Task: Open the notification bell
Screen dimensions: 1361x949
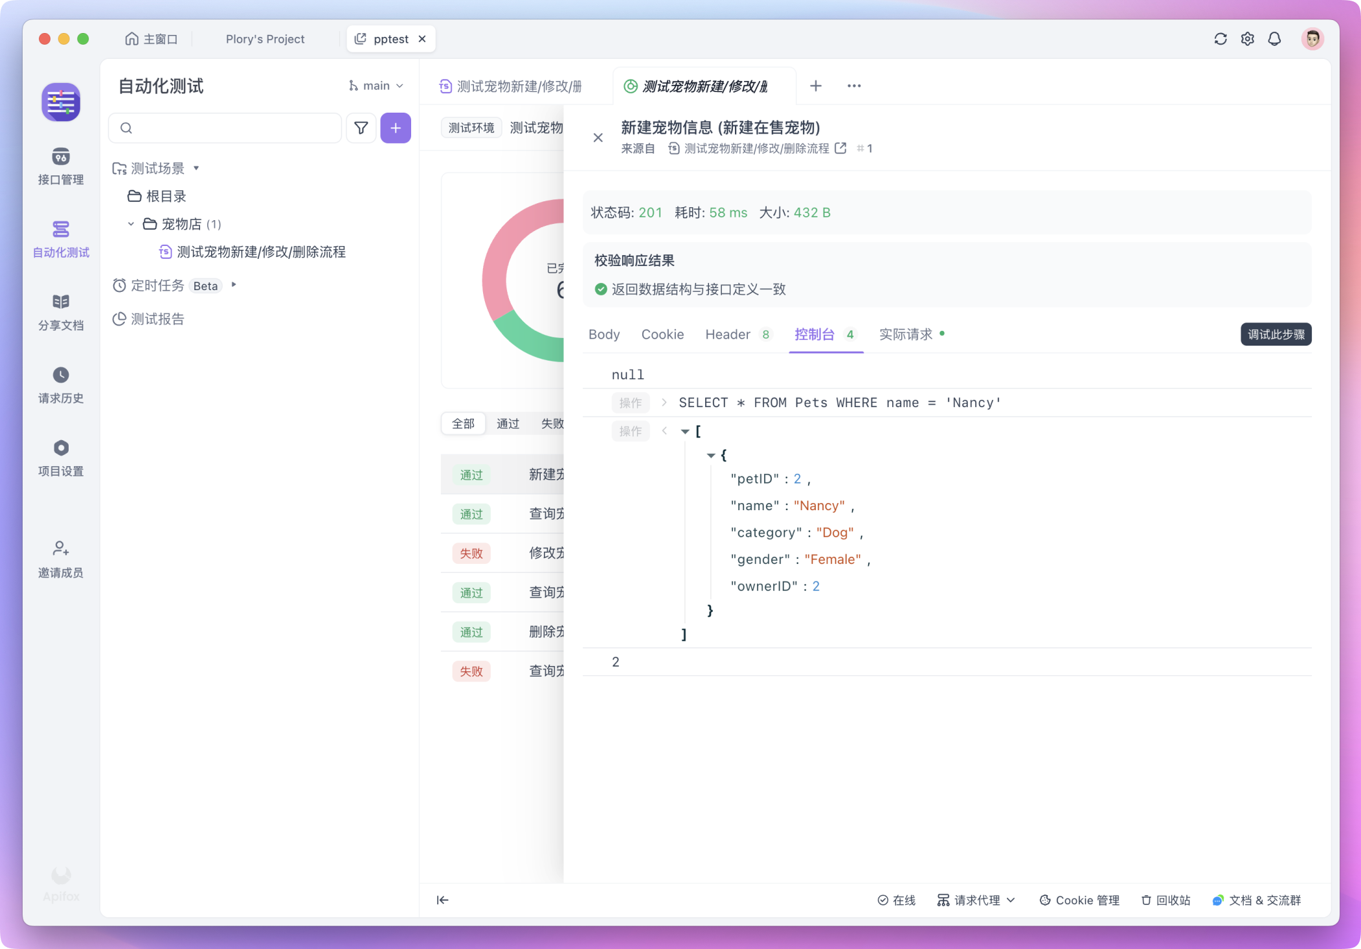Action: point(1274,39)
